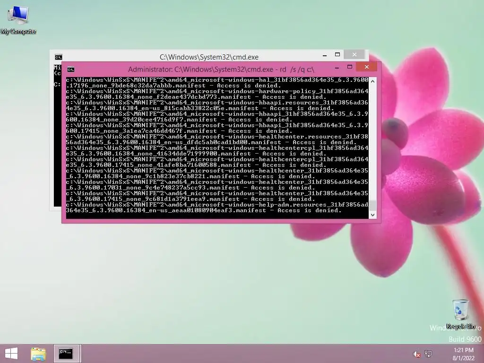Click the Administrator cmd.exe title bar text
484x363 pixels.
[221, 69]
